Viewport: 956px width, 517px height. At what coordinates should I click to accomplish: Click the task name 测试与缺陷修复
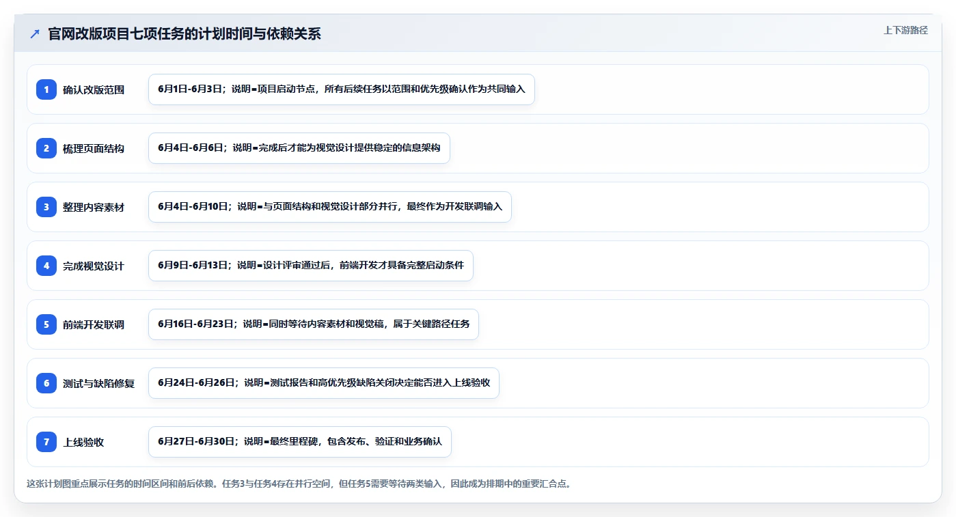(x=99, y=383)
